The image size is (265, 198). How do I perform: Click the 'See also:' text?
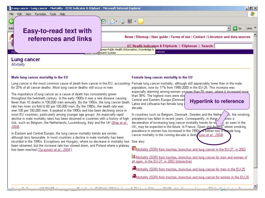point(138,142)
